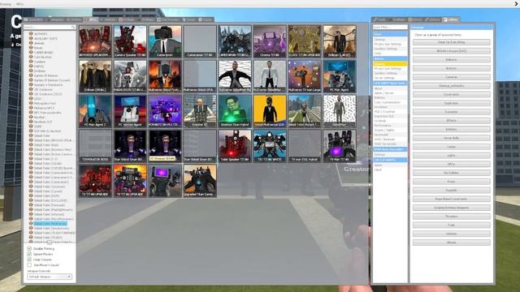Click the Balloons cleanup button
The image size is (520, 292).
(x=452, y=59)
